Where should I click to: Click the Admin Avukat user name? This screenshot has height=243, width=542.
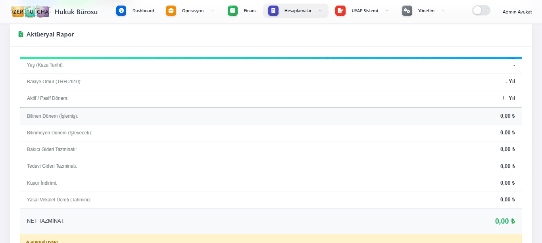517,11
